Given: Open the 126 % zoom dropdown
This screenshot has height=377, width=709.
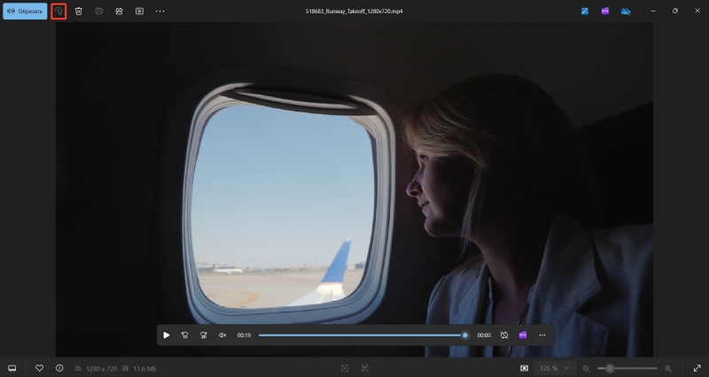Looking at the screenshot, I should tap(555, 368).
